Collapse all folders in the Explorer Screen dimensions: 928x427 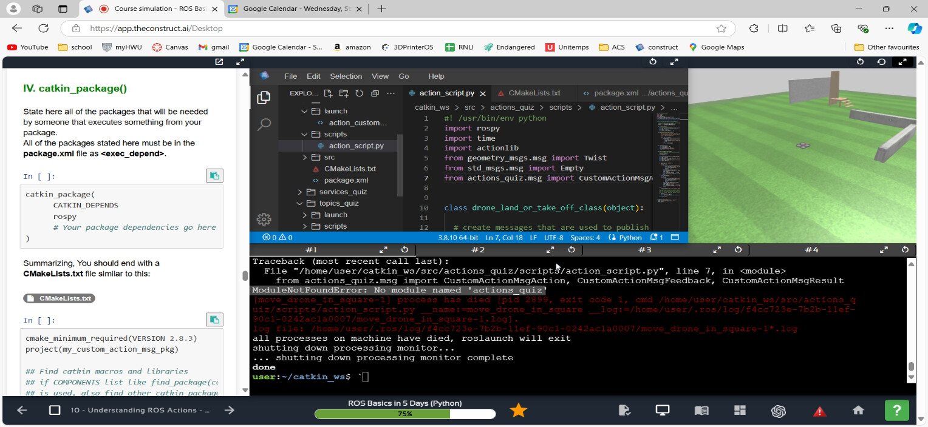pos(375,93)
